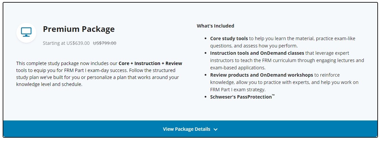This screenshot has width=381, height=150.
Task: Open View Package Details
Action: [187, 129]
